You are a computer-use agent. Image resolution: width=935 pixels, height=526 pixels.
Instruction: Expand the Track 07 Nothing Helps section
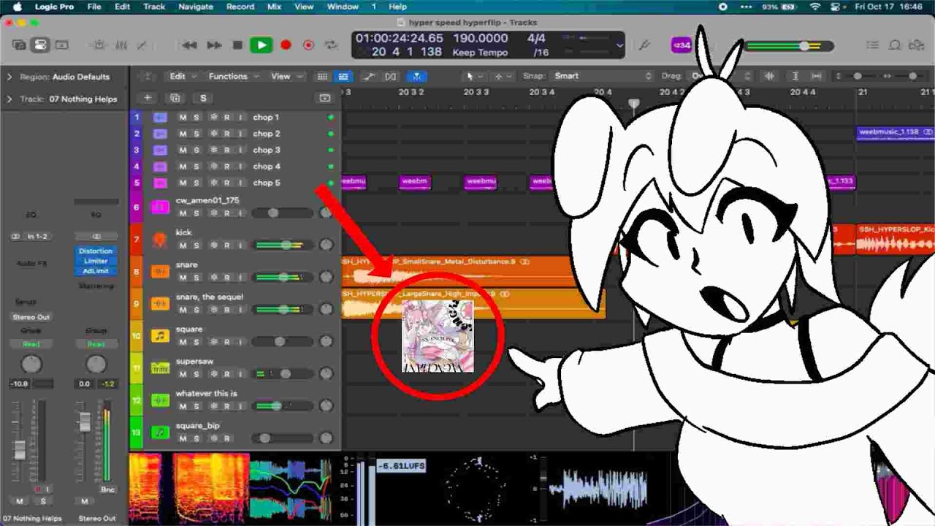pyautogui.click(x=9, y=99)
